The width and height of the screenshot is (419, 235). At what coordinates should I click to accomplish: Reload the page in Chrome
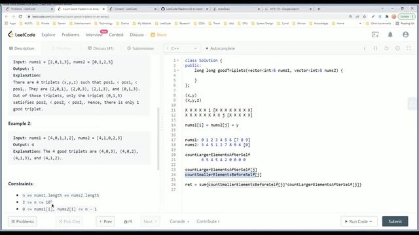click(20, 16)
